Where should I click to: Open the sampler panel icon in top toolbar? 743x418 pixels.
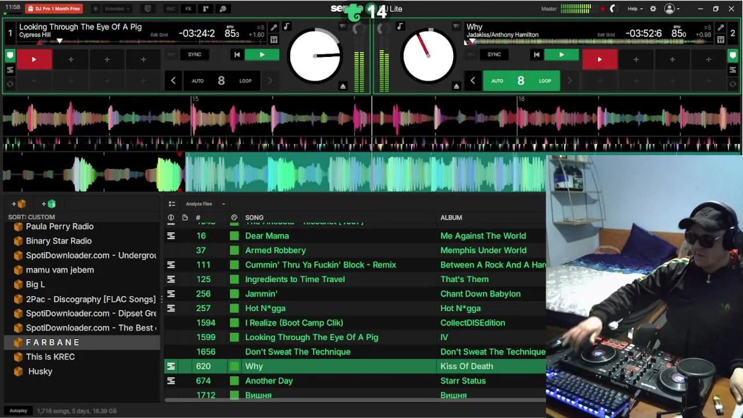[205, 9]
